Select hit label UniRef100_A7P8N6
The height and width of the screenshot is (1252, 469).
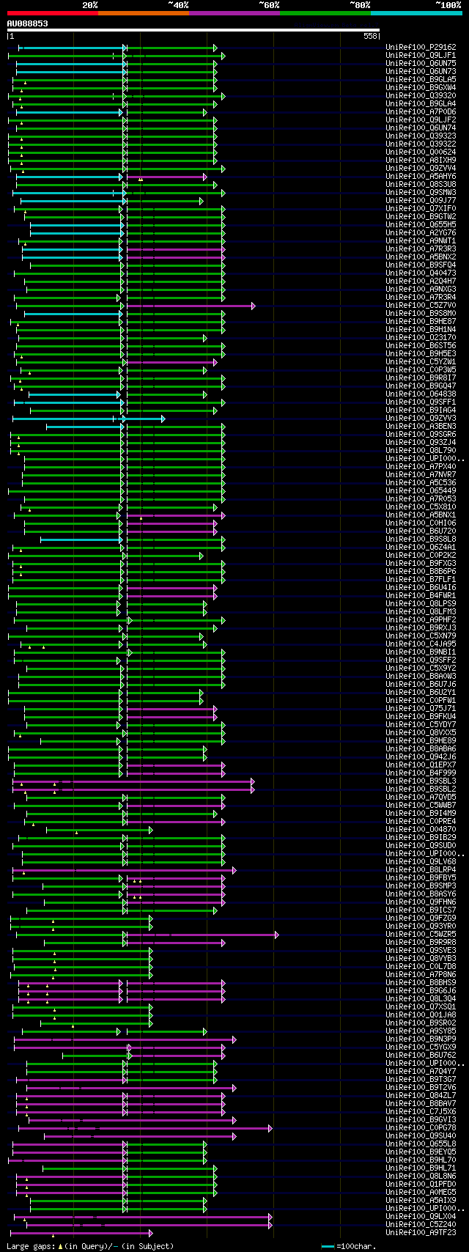(421, 975)
